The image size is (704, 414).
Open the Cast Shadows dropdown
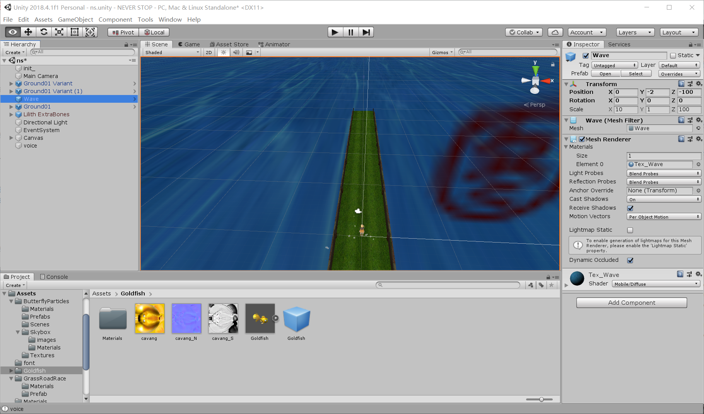pos(663,199)
